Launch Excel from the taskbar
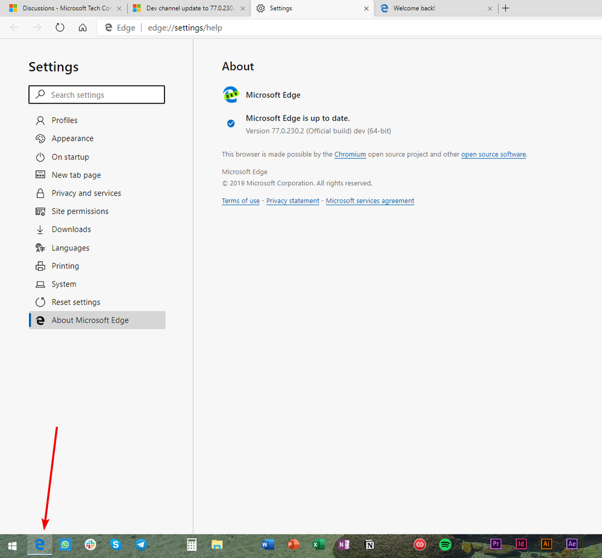This screenshot has height=558, width=602. [318, 545]
